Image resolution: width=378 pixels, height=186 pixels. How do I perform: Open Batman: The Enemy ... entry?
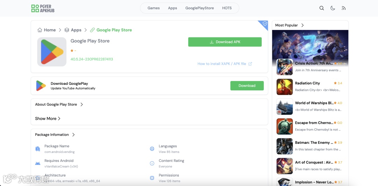(314, 142)
